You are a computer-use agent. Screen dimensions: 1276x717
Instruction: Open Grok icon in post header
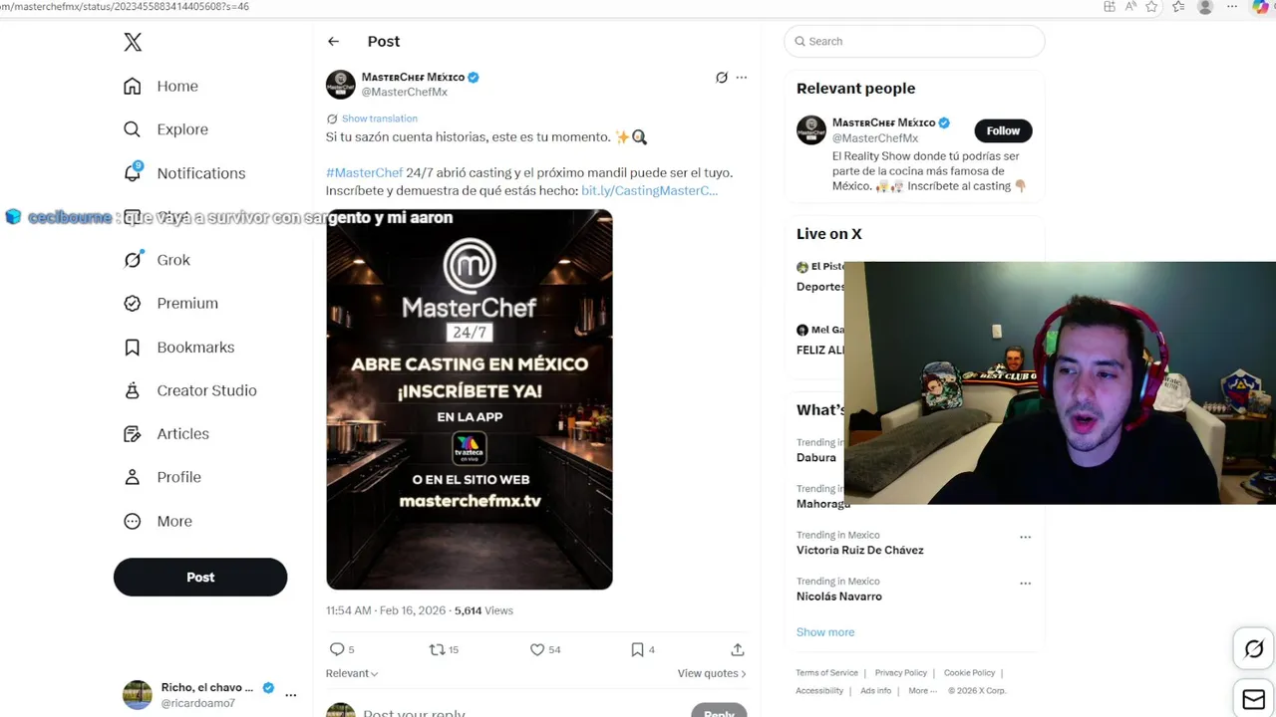coord(722,78)
